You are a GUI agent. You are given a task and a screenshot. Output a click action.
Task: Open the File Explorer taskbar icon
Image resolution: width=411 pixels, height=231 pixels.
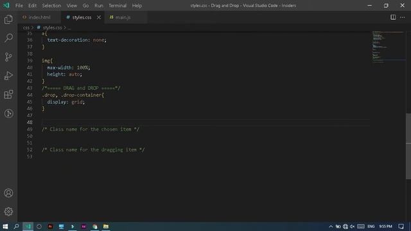coord(106,227)
